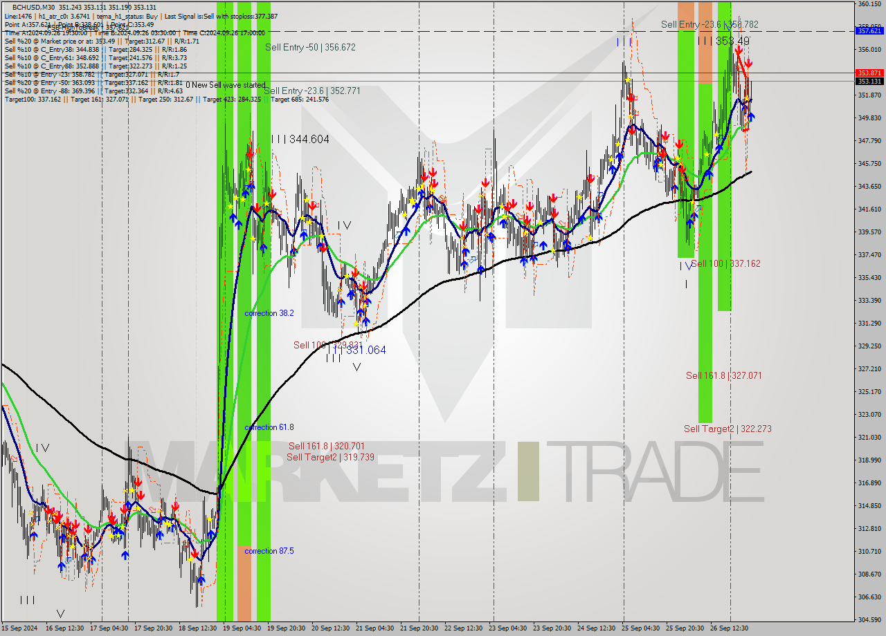Click the 316.890 price axis value
Screen dimensions: 886x636
(869, 483)
